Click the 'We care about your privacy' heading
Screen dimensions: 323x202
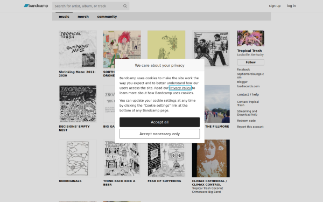point(160,65)
